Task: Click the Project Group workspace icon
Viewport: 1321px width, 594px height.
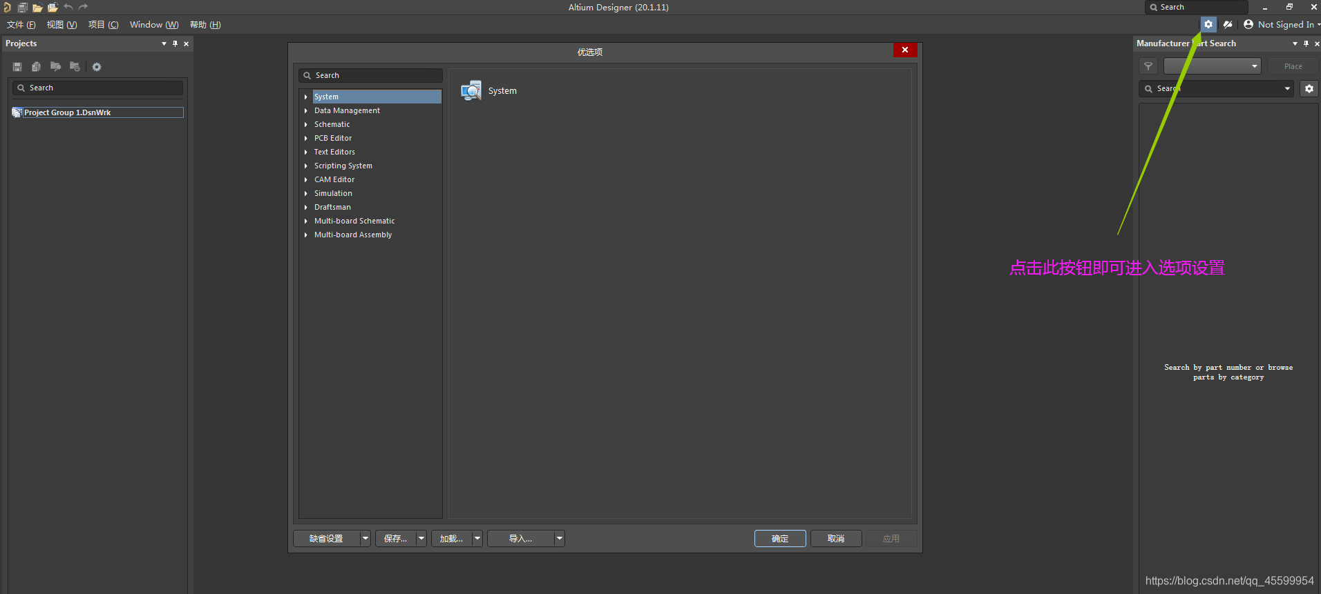Action: click(x=17, y=112)
